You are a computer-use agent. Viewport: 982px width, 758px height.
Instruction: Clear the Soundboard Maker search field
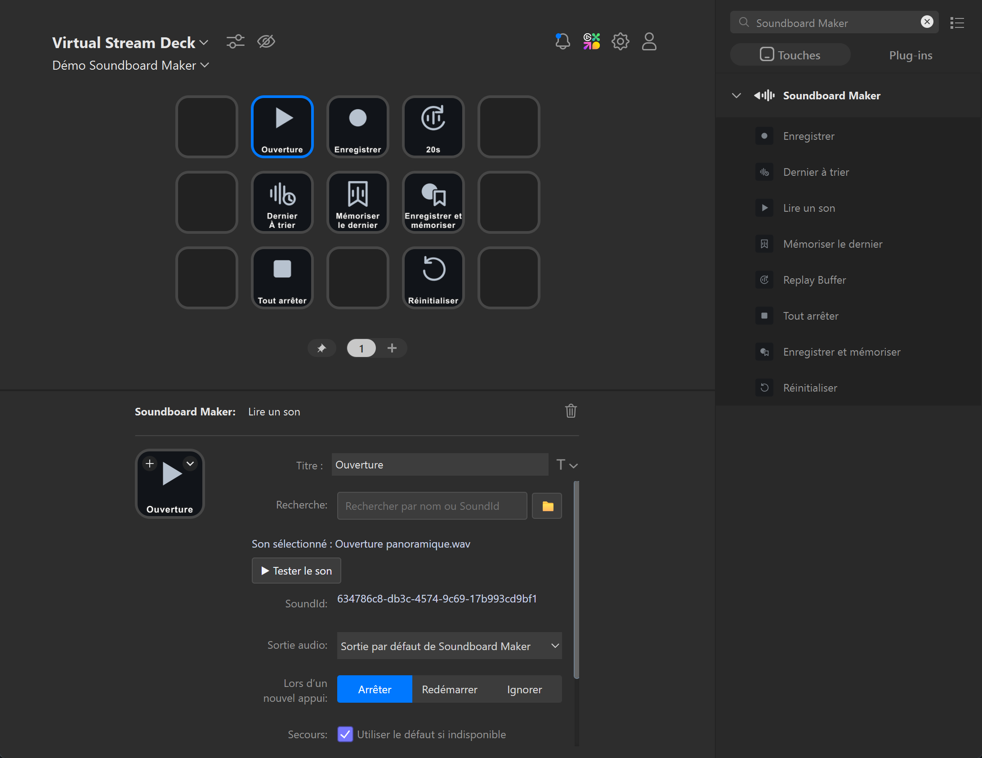[927, 22]
